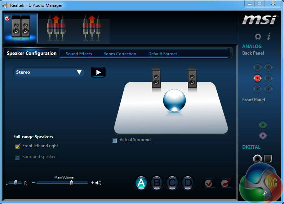Click the speaker mute icon by Main Volume
The image size is (284, 204).
click(x=98, y=183)
